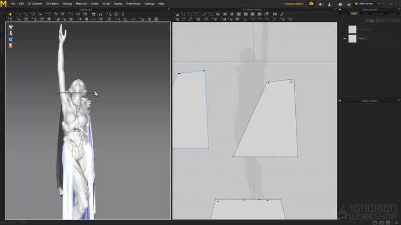Click the garment display icon in 3D viewport

pyautogui.click(x=10, y=27)
